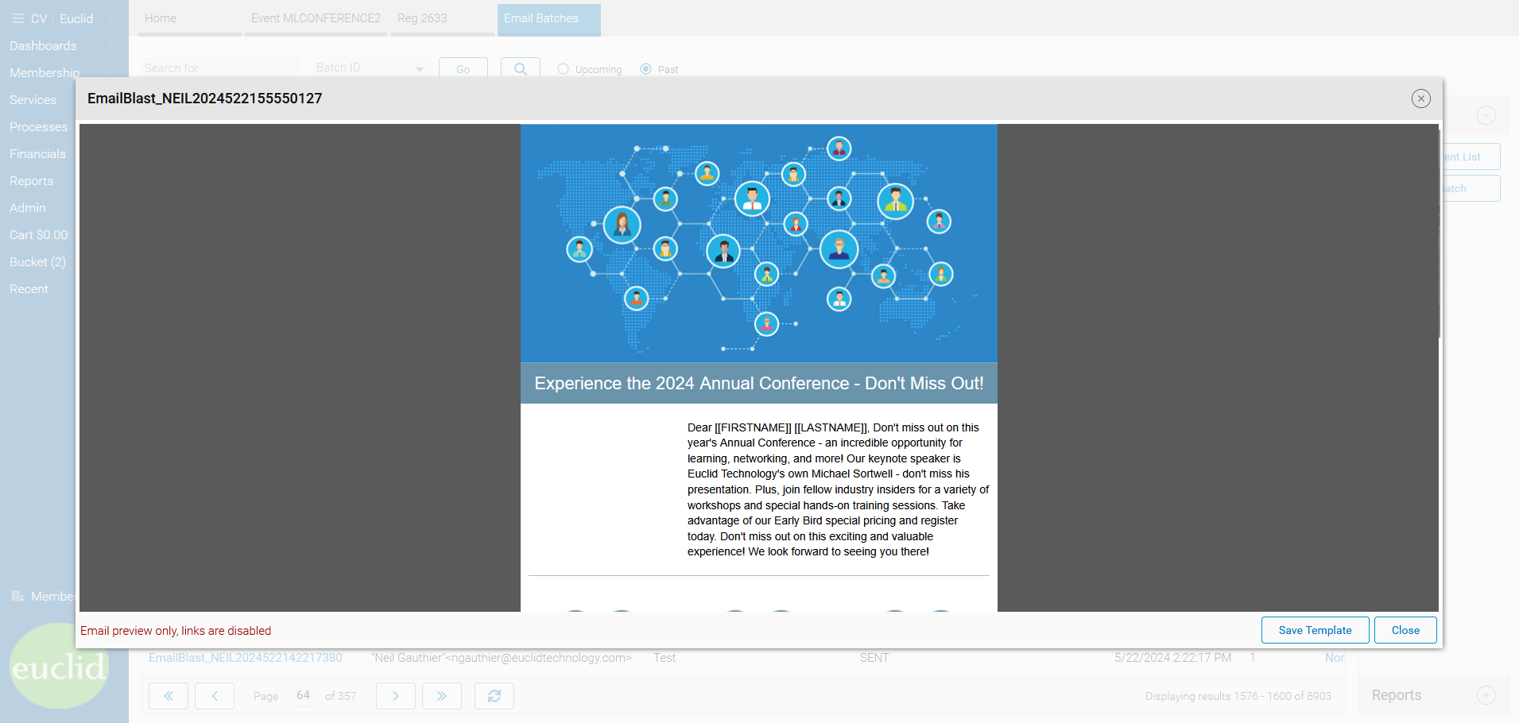Close the email preview with X icon
1519x723 pixels.
[x=1420, y=99]
